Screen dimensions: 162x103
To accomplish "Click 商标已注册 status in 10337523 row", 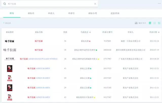I will coord(86,69).
